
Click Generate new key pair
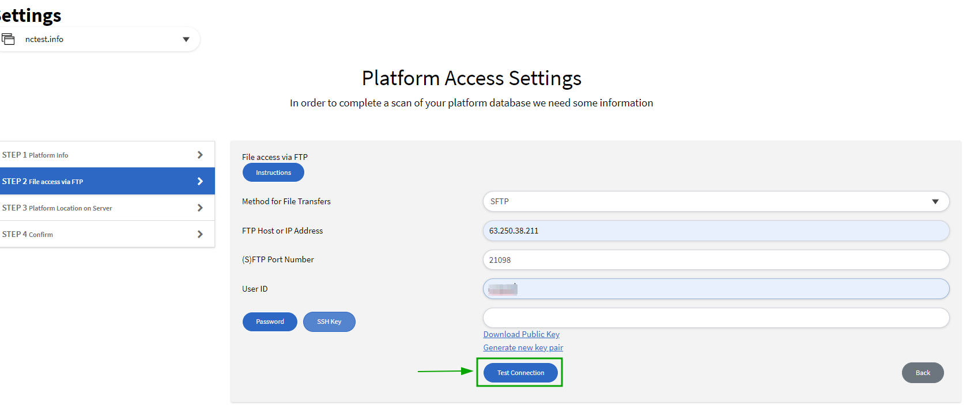click(523, 347)
